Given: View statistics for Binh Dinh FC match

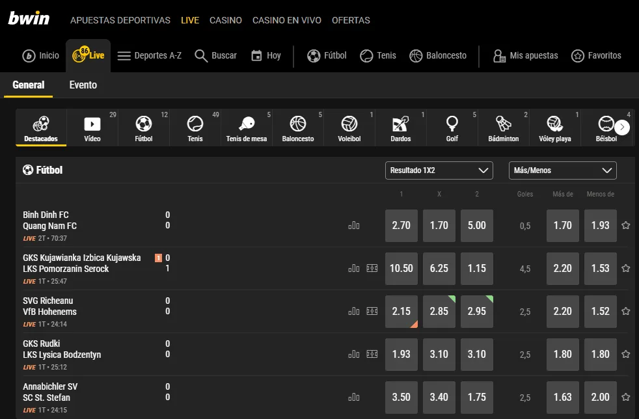Looking at the screenshot, I should coord(354,225).
